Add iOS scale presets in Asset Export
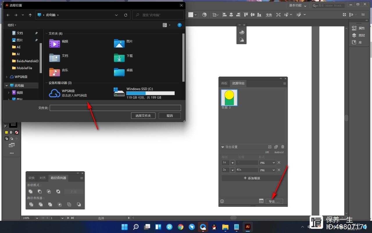This screenshot has width=372, height=233. coord(267,152)
